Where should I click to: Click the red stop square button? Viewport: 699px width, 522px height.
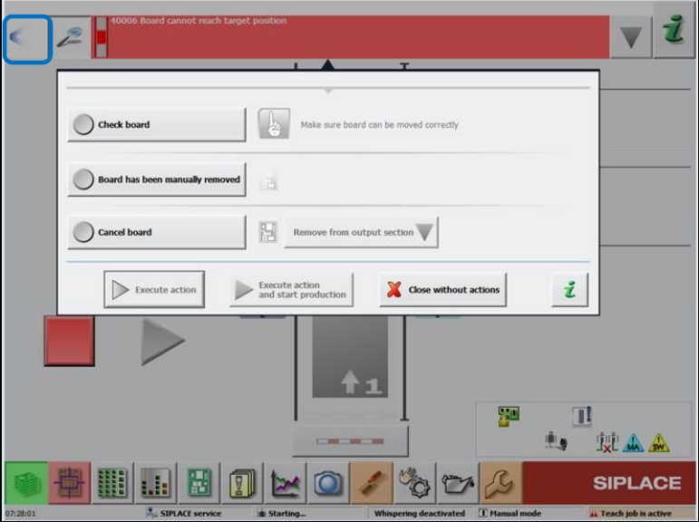coord(70,341)
